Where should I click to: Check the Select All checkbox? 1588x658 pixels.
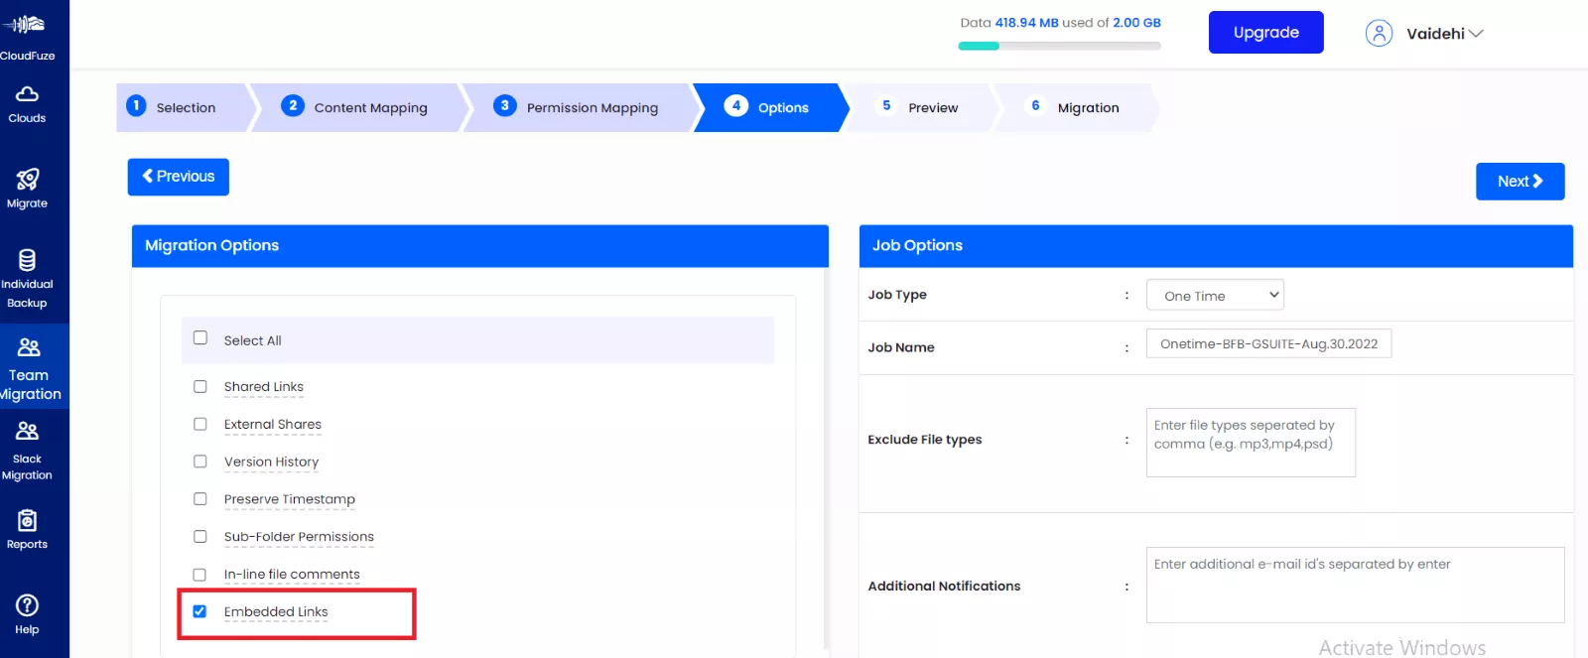tap(200, 337)
